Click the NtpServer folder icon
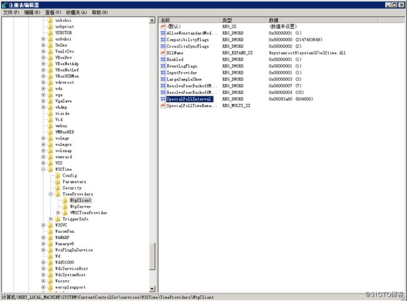 [x=65, y=207]
